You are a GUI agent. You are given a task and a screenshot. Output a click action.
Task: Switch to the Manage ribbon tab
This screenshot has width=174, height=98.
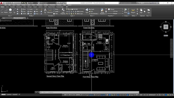[x=29, y=7]
